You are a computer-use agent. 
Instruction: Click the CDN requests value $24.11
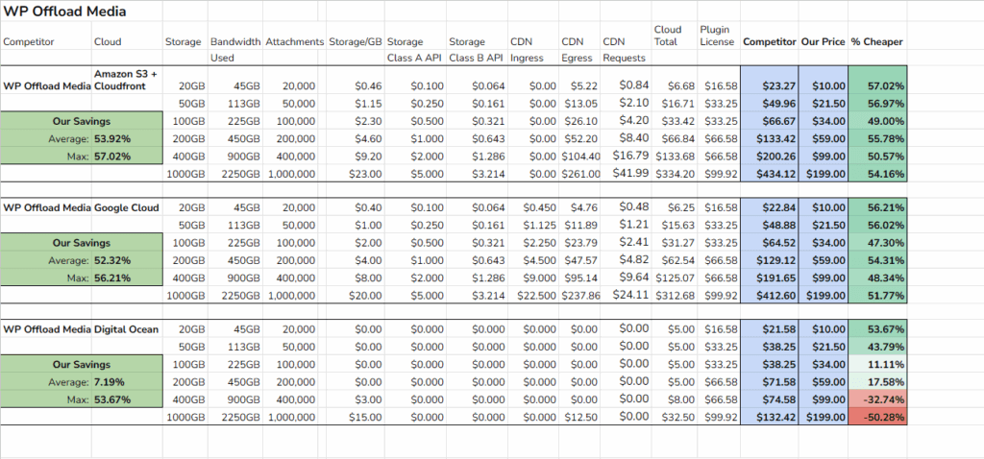[627, 296]
